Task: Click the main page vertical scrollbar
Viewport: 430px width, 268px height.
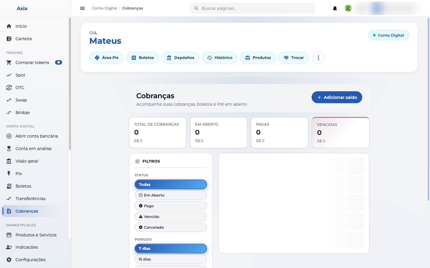Action: 429,109
